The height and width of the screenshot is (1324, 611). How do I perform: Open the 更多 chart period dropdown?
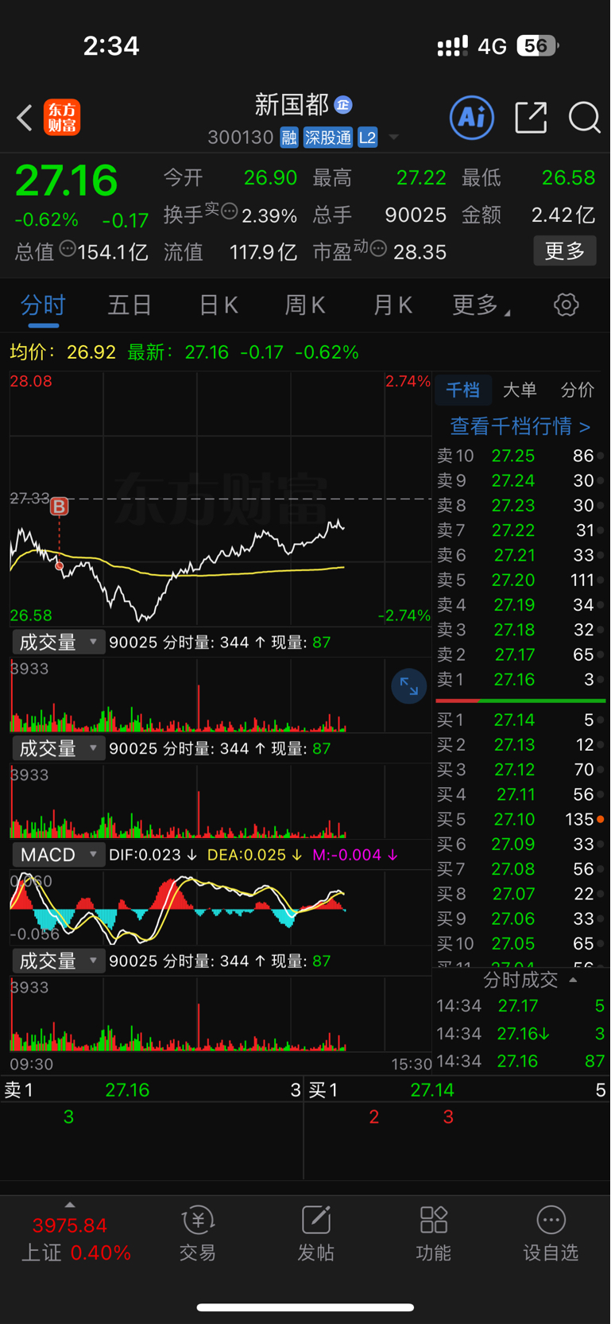click(481, 305)
